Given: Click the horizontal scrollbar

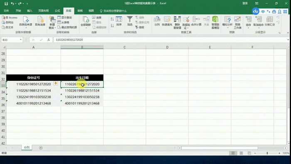Looking at the screenshot, I should click(x=219, y=148).
